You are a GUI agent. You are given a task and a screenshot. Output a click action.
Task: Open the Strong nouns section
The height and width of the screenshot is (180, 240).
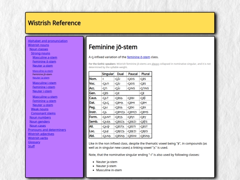40,53
